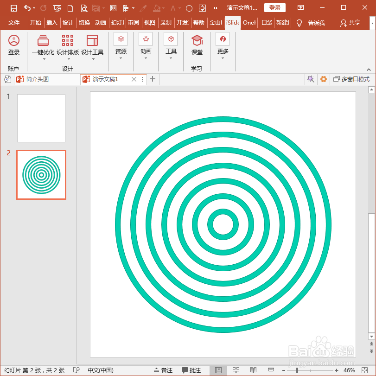Expand more quick access toolbar commands
Image resolution: width=376 pixels, height=376 pixels.
click(216, 8)
